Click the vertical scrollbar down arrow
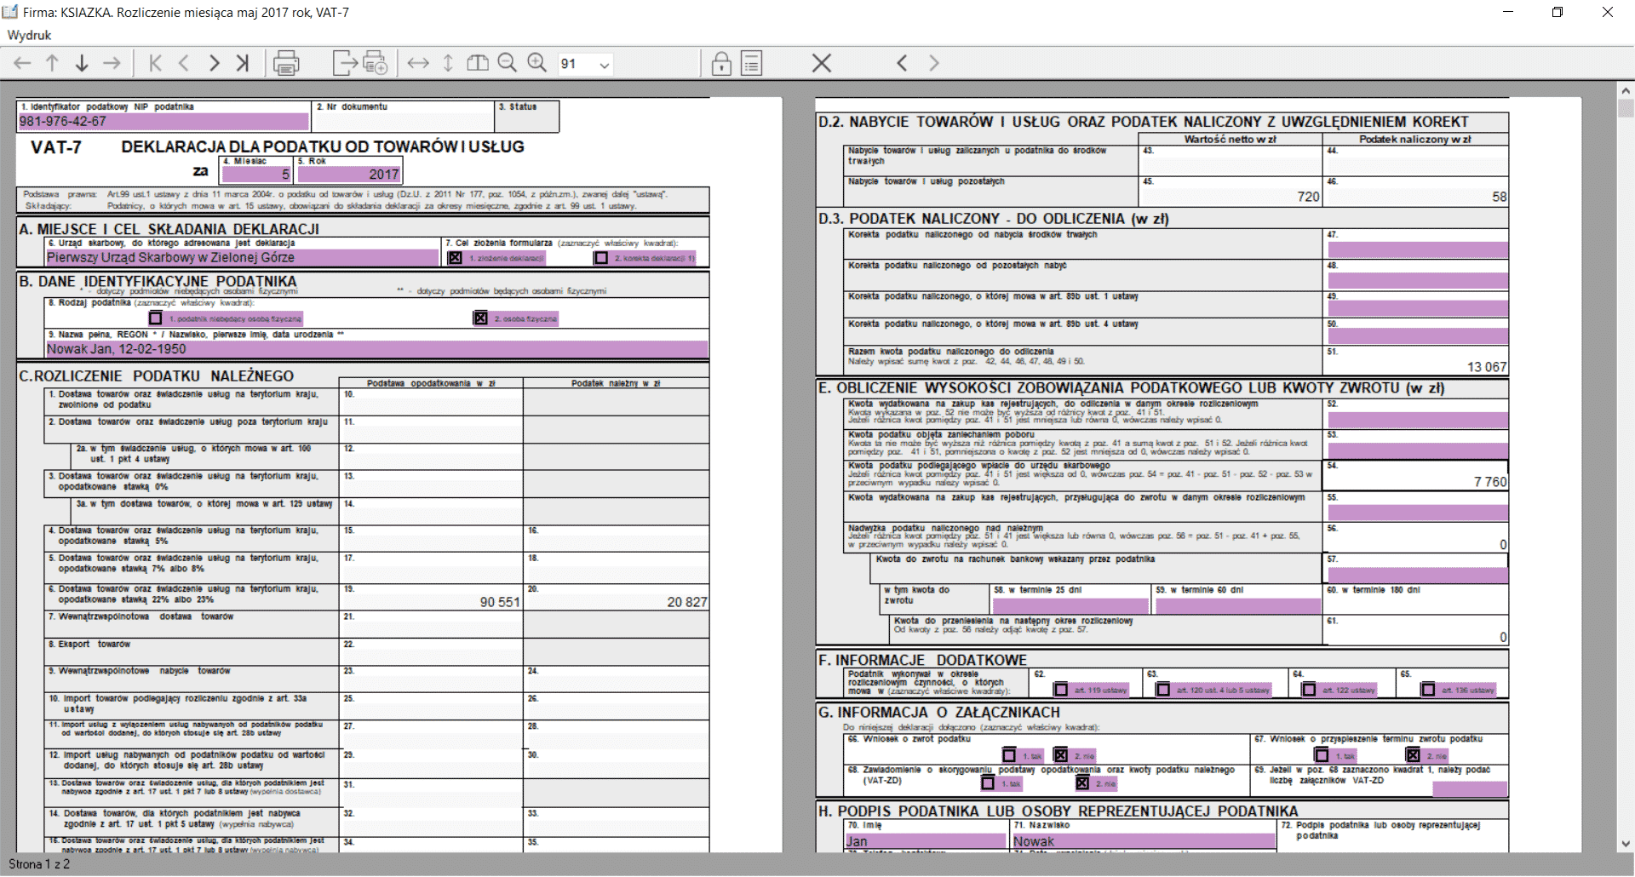 click(x=1626, y=844)
